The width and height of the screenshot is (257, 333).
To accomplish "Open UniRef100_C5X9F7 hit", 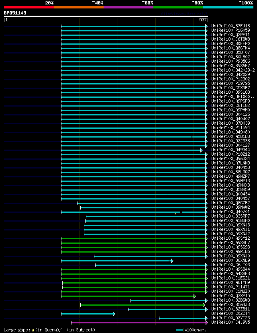I will click(230, 88).
